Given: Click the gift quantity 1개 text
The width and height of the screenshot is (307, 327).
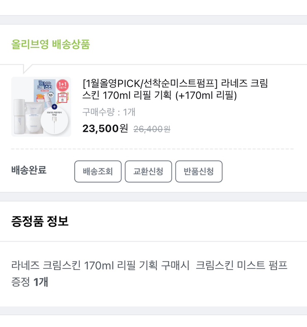Looking at the screenshot, I should [x=41, y=282].
